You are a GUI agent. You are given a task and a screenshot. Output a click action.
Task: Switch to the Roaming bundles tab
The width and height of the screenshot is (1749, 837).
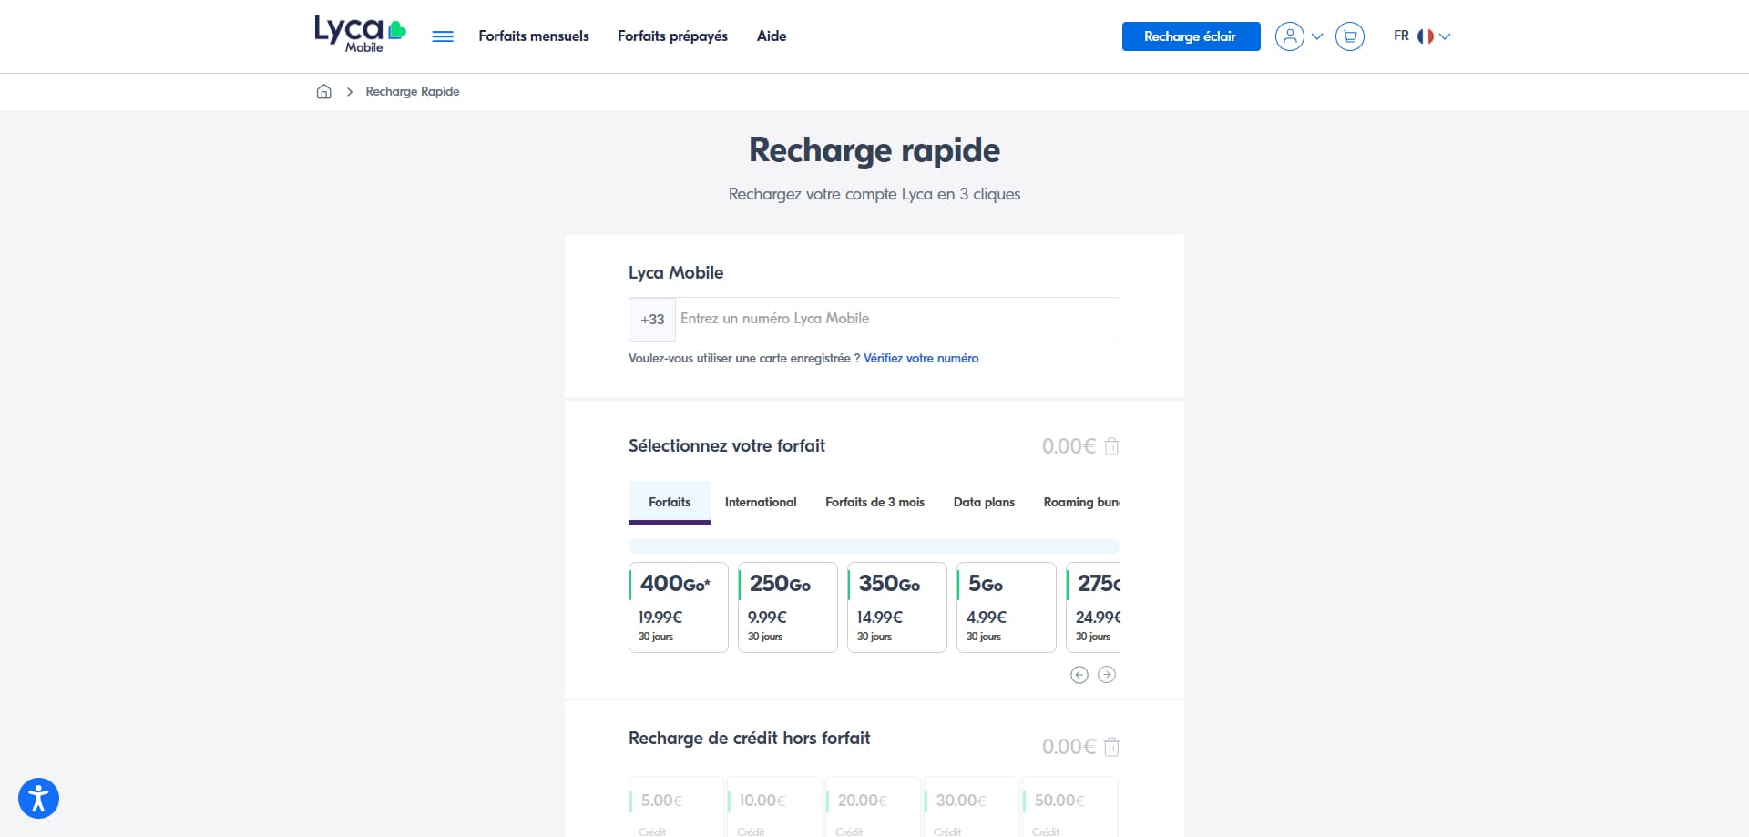point(1082,503)
